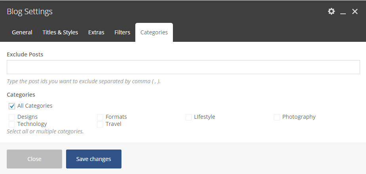This screenshot has height=174, width=366.
Task: Open the Titles & Styles tab
Action: click(60, 32)
